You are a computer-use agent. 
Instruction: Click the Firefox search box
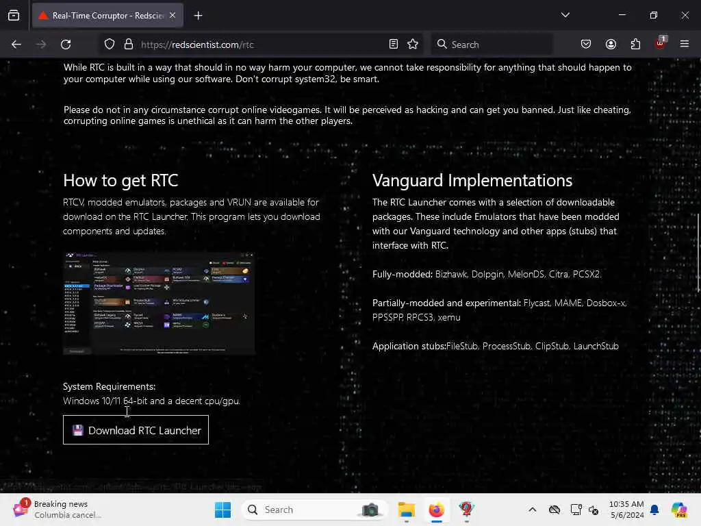(x=492, y=45)
